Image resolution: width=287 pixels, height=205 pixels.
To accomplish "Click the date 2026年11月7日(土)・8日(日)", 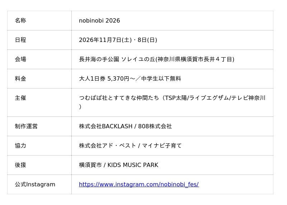I will click(118, 40).
